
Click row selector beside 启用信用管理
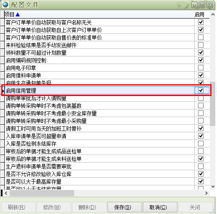(x=3, y=91)
